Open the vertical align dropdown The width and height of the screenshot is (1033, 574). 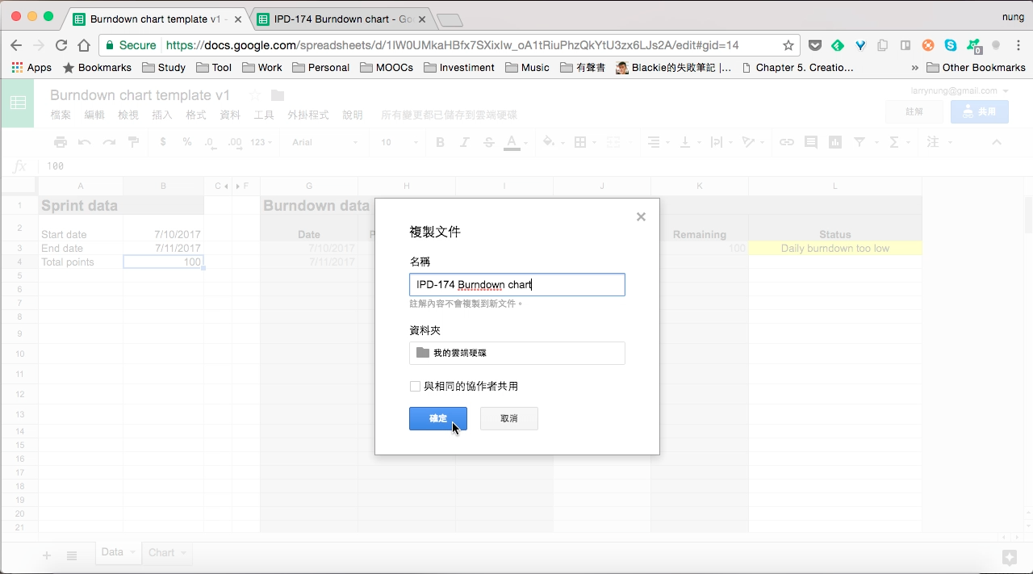[689, 142]
